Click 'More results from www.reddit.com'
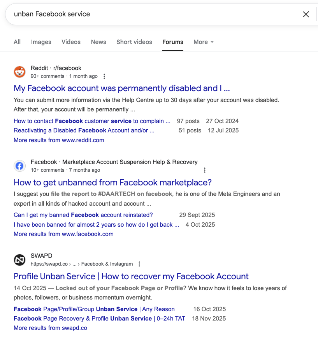This screenshot has height=340, width=318. click(59, 140)
